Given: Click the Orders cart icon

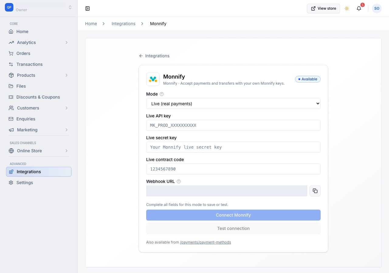Looking at the screenshot, I should tap(11, 53).
